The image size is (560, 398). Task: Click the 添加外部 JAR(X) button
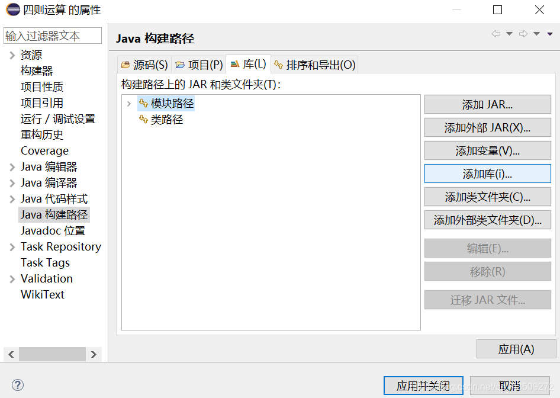[x=487, y=127]
